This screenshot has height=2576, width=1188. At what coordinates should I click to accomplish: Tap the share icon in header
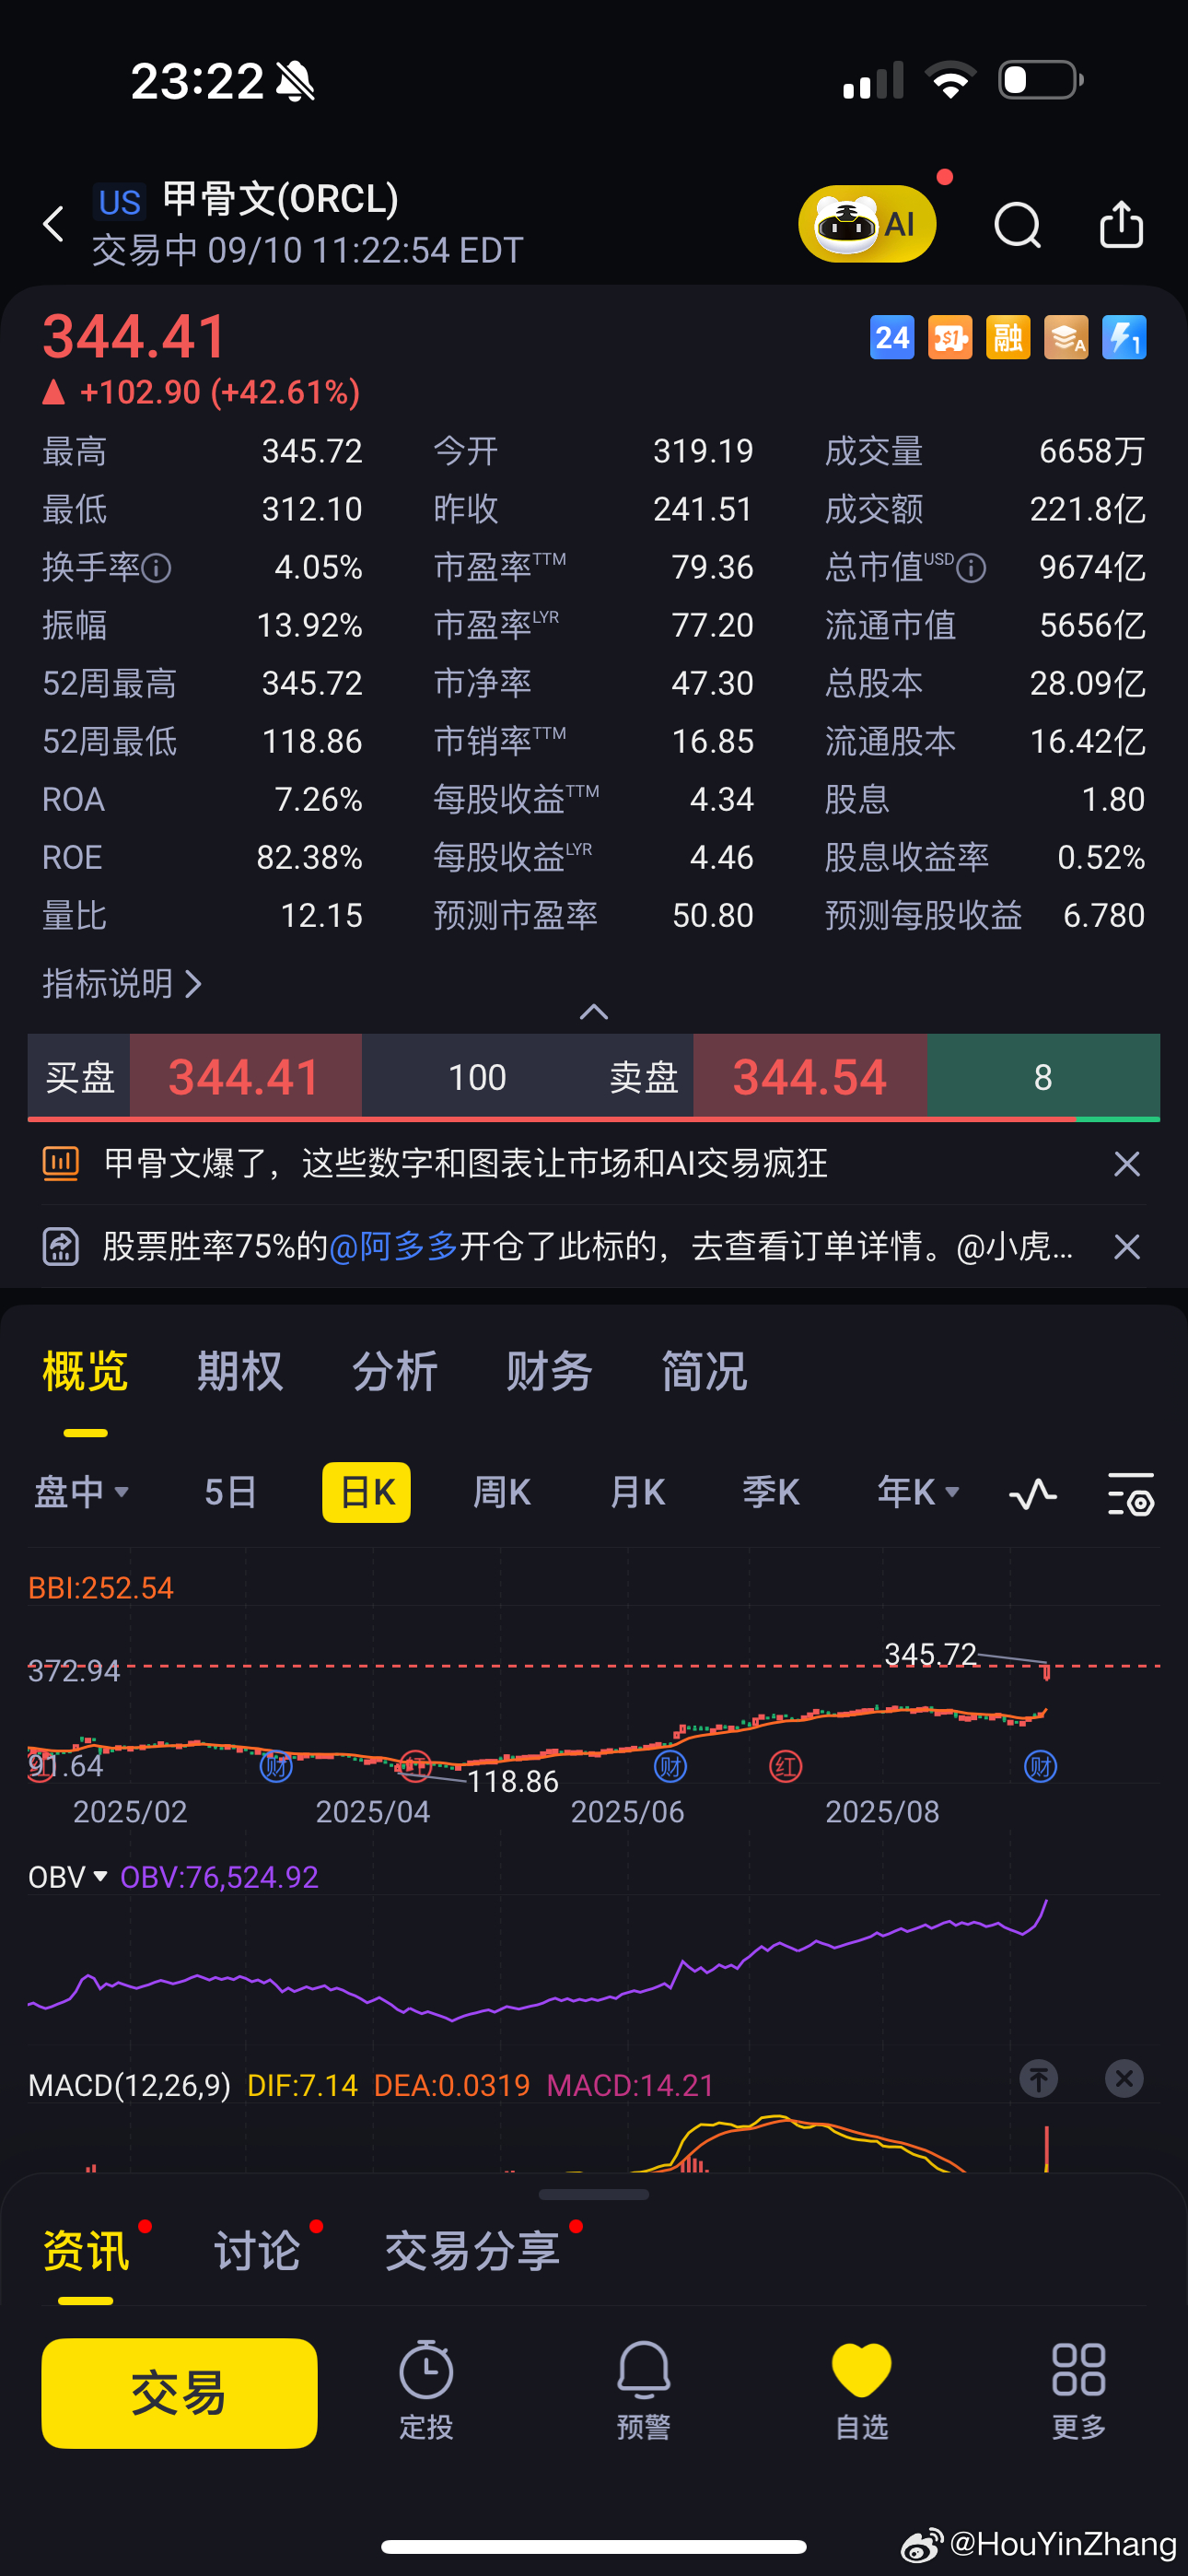point(1121,224)
